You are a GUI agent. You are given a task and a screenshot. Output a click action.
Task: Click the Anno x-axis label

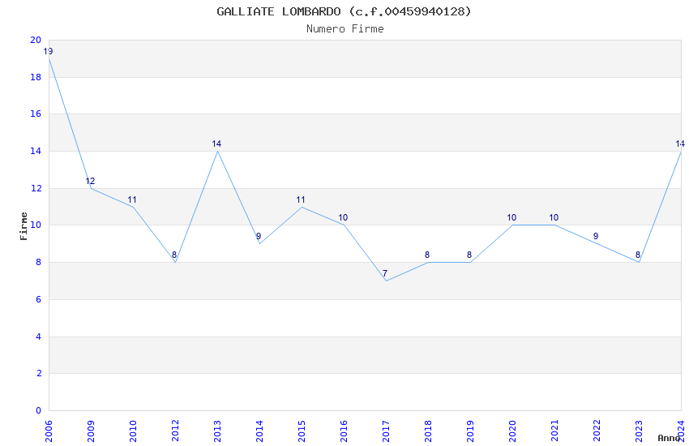[669, 438]
